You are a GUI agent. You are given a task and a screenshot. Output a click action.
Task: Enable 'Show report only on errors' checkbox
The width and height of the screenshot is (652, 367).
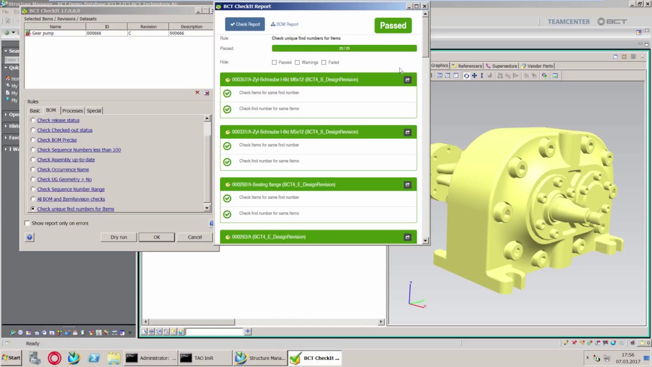coord(28,223)
